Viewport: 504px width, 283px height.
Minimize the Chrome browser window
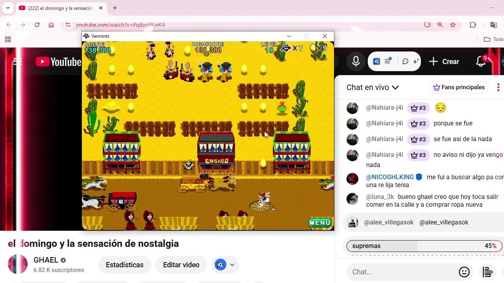coord(493,8)
